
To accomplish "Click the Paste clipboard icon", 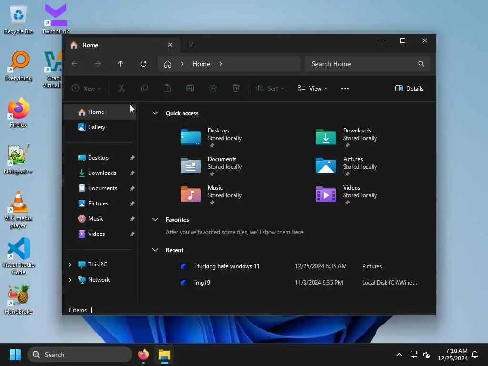I will pos(167,89).
